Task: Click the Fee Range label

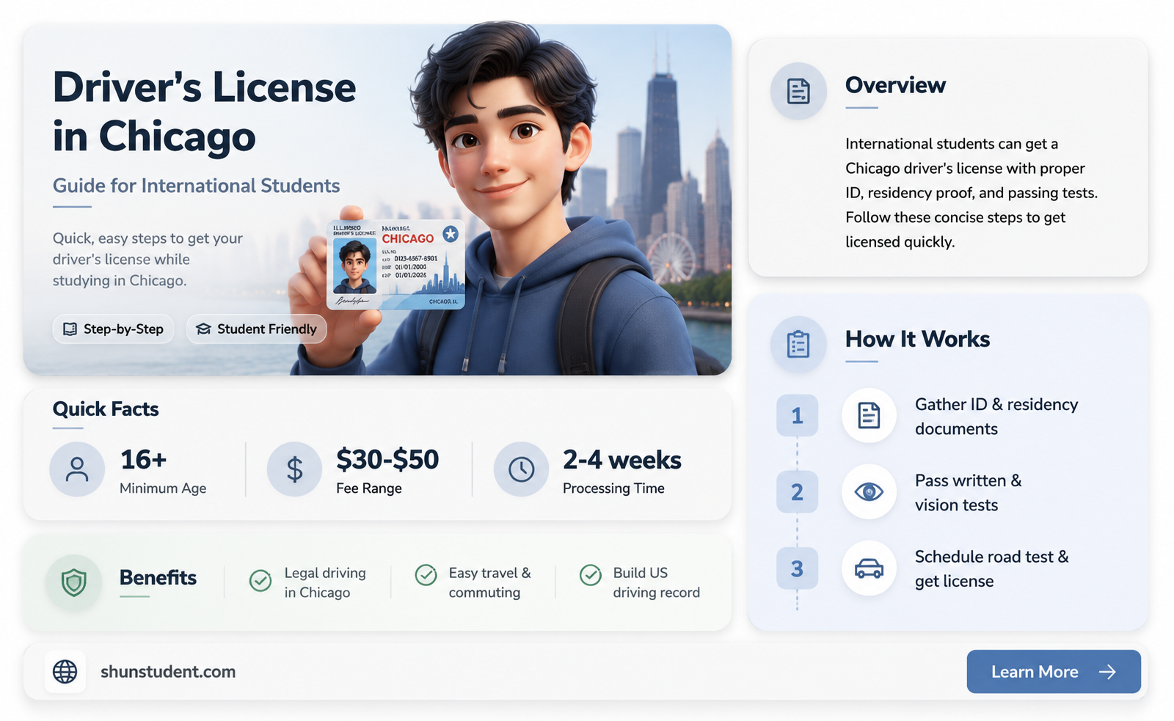Action: [369, 488]
